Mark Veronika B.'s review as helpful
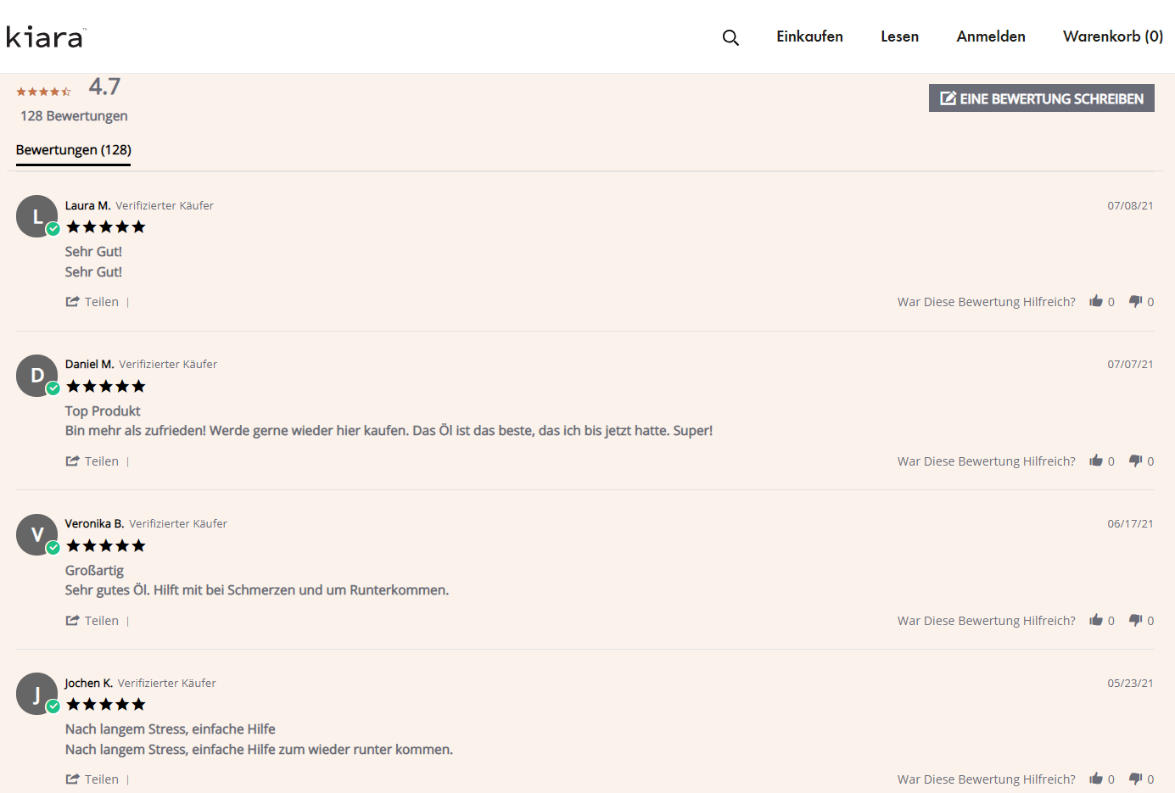Image resolution: width=1175 pixels, height=793 pixels. (1096, 620)
